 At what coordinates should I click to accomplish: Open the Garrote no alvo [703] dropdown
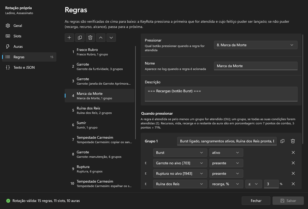(x=180, y=163)
